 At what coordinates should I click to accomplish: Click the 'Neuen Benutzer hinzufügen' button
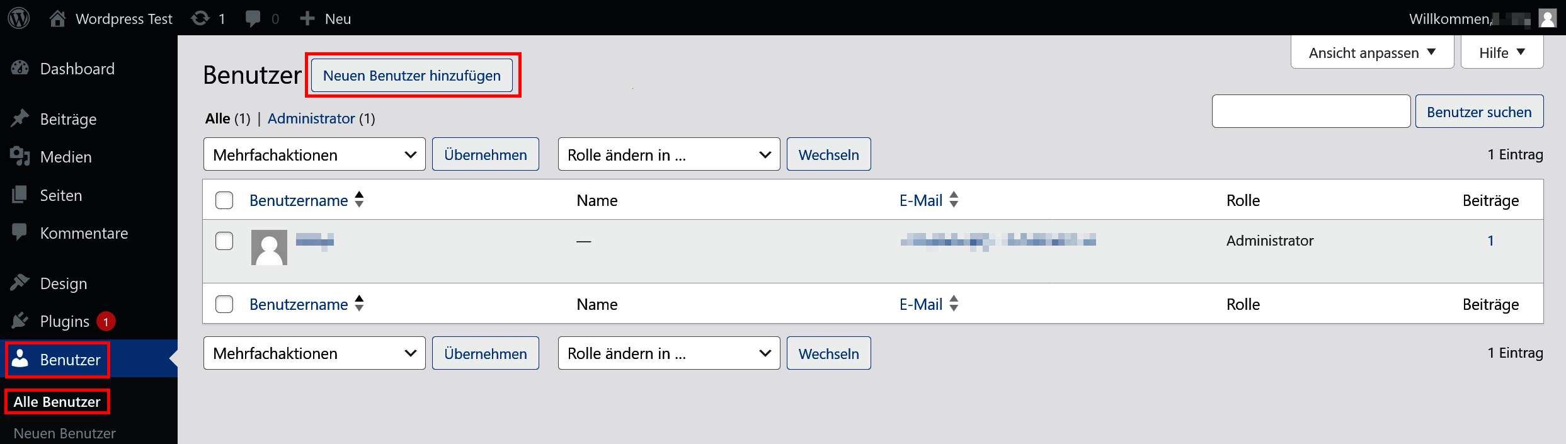click(413, 75)
